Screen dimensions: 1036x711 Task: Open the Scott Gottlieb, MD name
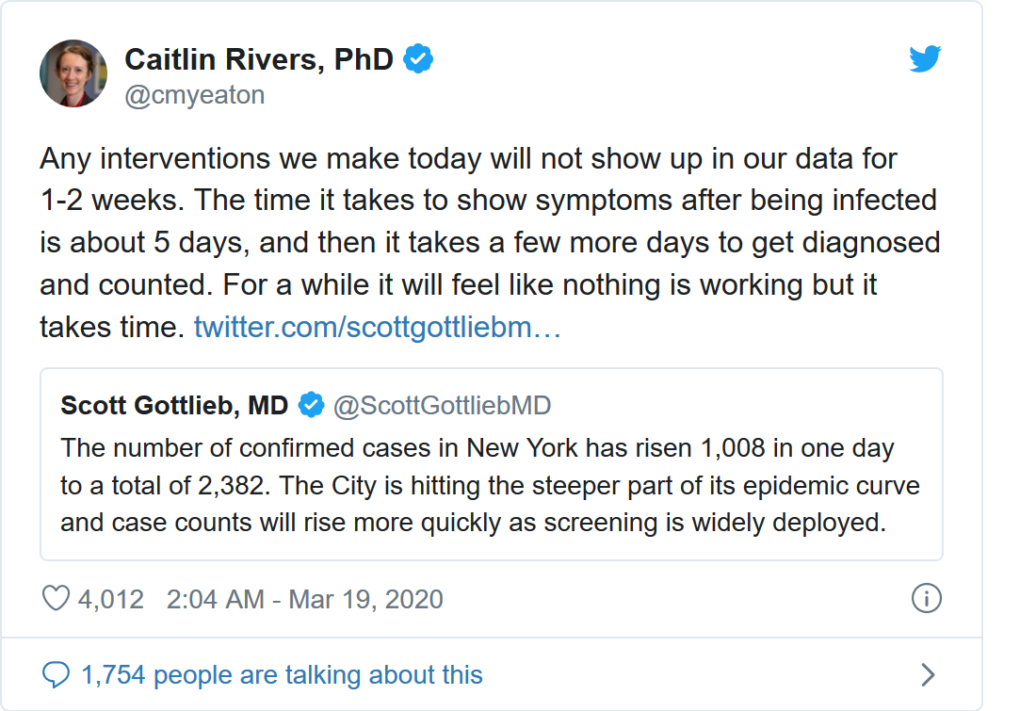174,406
